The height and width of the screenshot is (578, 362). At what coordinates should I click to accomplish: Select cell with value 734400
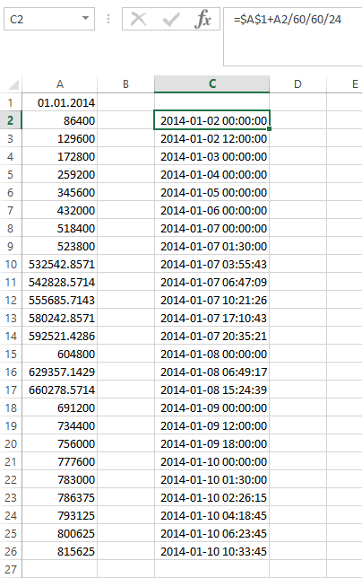click(x=60, y=425)
